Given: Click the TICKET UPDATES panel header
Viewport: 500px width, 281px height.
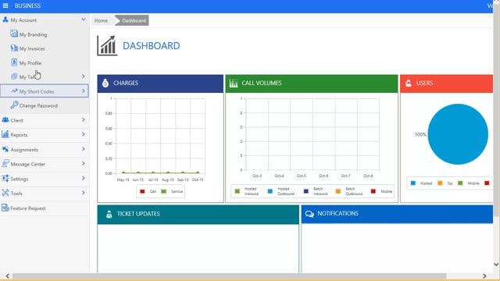Looking at the screenshot, I should pyautogui.click(x=198, y=215).
